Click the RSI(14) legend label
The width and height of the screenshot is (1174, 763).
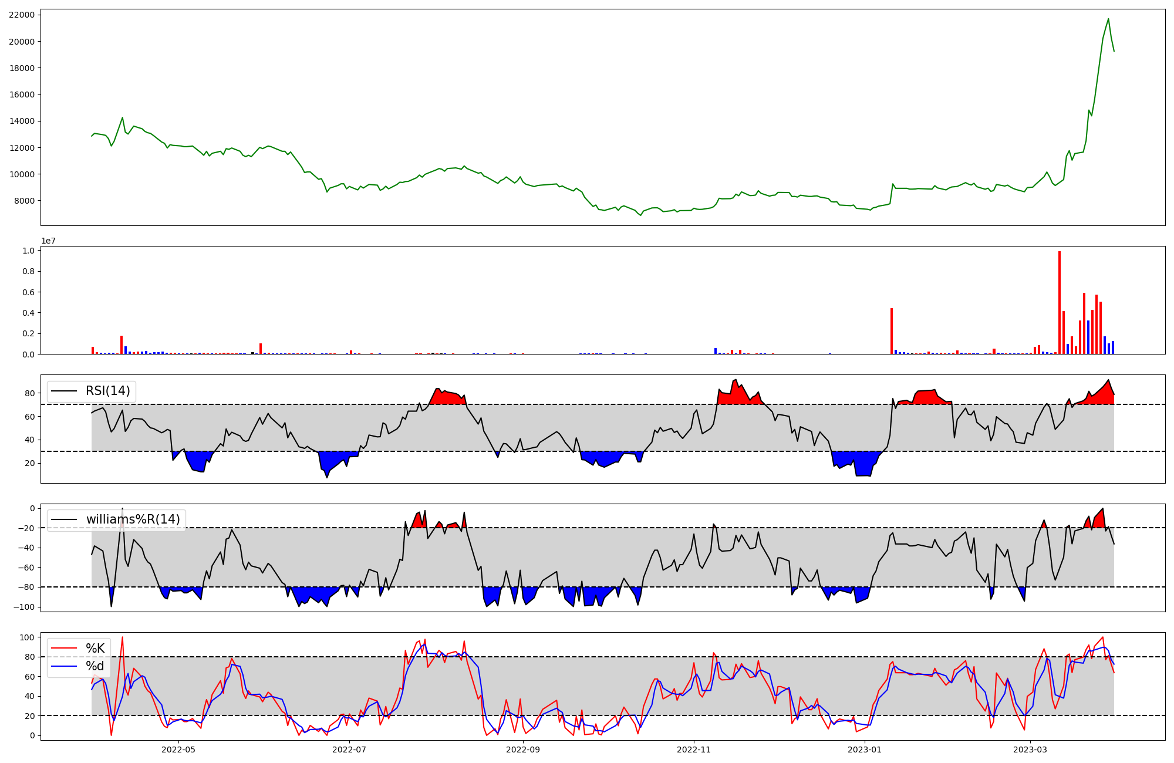click(108, 391)
